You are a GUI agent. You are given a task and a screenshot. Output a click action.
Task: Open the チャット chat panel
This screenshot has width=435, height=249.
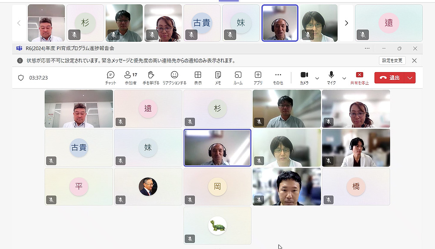110,77
